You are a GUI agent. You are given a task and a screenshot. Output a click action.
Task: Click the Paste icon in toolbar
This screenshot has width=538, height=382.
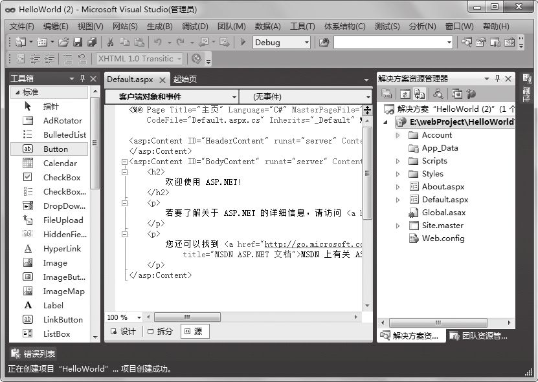(x=139, y=42)
